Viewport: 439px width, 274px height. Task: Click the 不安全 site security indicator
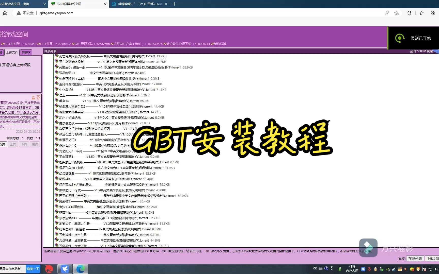(x=25, y=13)
